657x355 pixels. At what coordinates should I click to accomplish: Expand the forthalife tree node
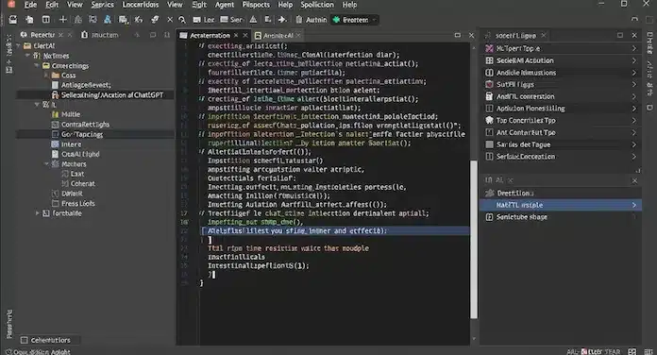pyautogui.click(x=38, y=213)
